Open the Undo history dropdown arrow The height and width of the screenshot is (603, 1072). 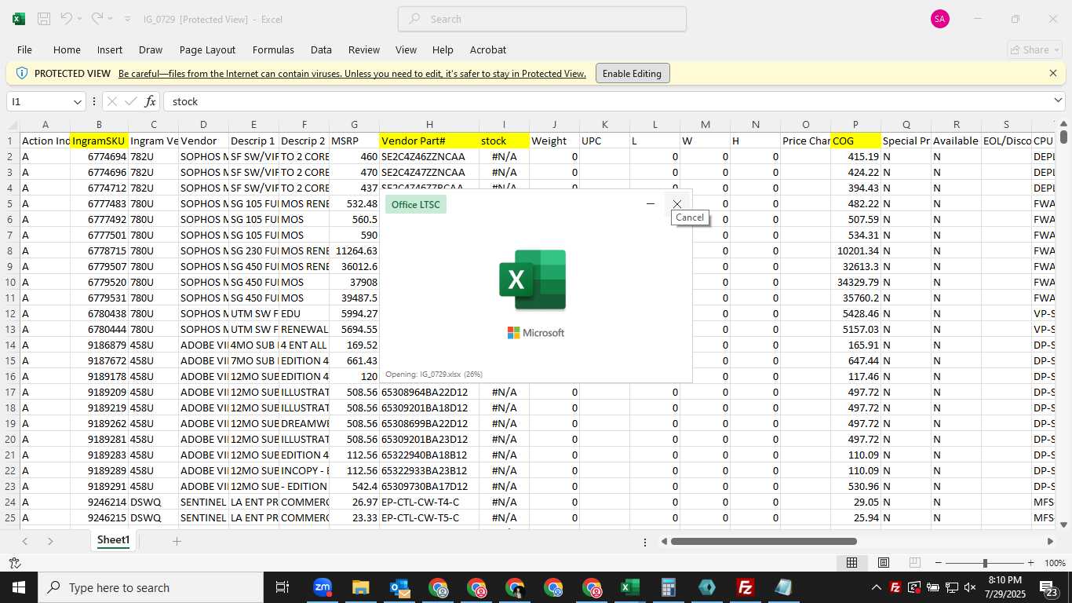tap(79, 19)
